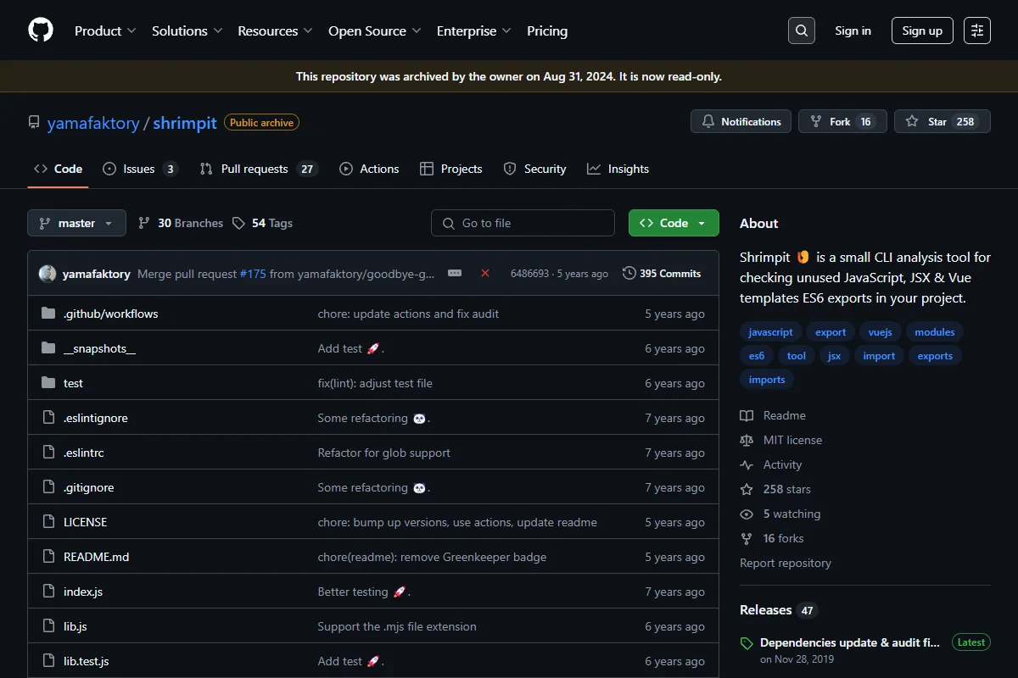Expand commit message ellipsis icon

point(455,273)
